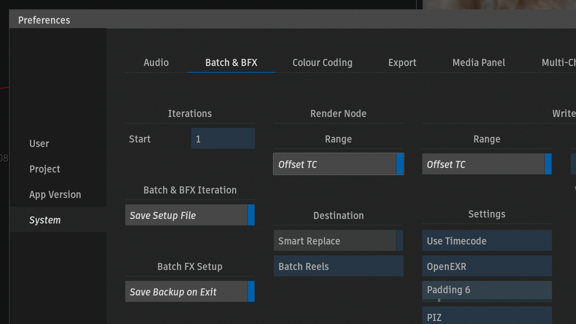
Task: Open the Use Timecode dropdown
Action: tap(486, 241)
